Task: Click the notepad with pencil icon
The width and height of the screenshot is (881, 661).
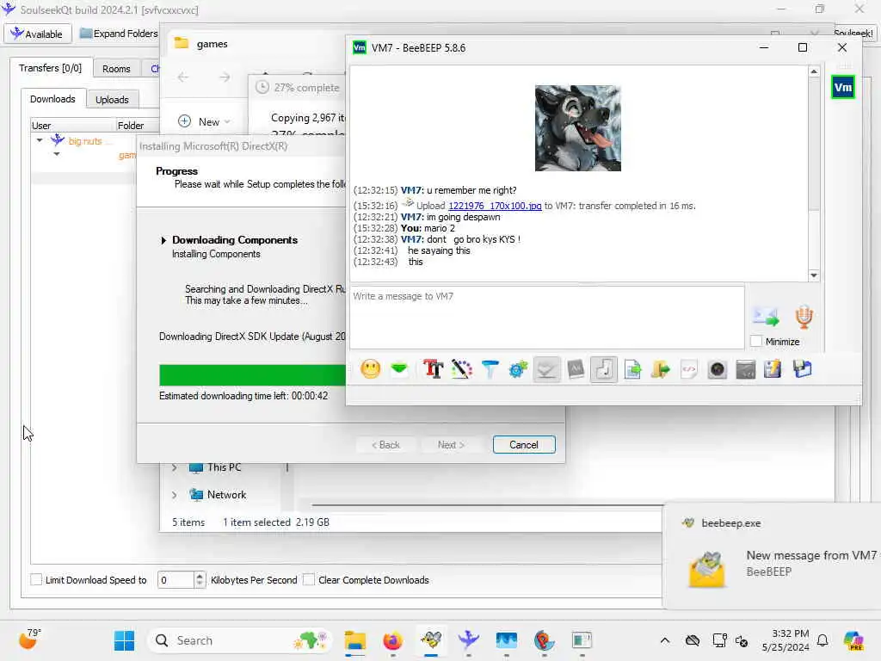Action: 773,369
